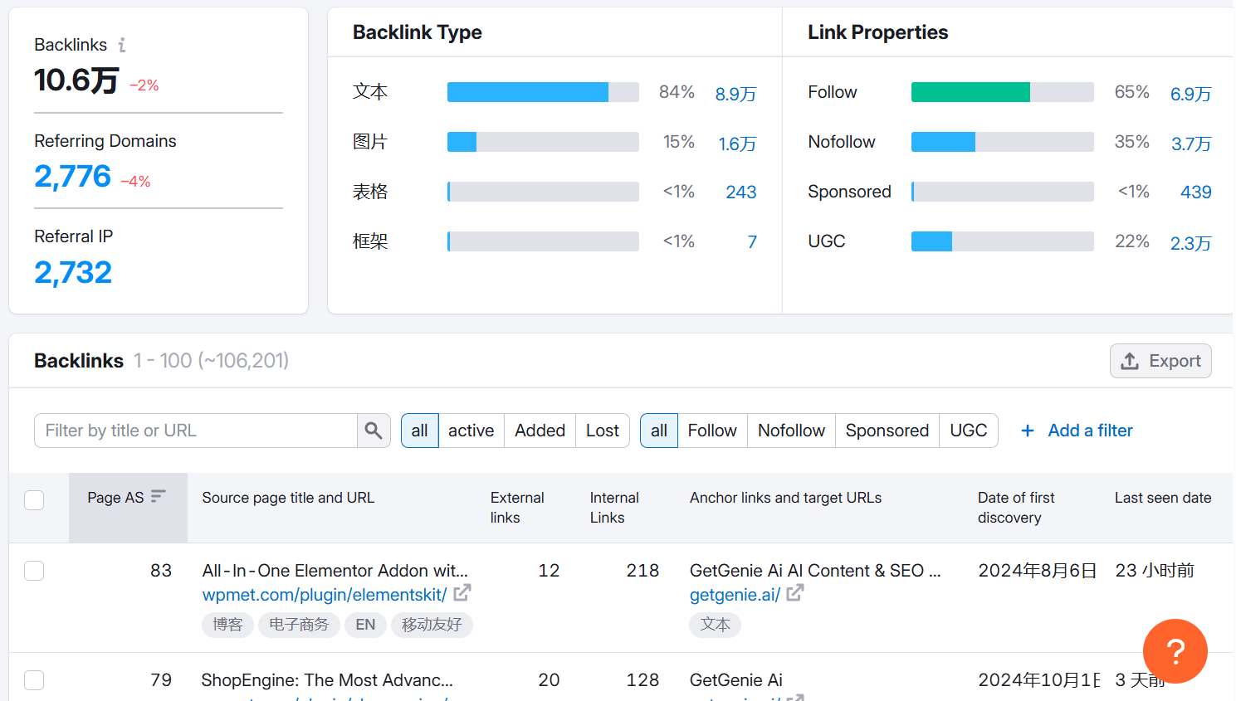Click the '2024年8月6日' date cell

[1038, 571]
